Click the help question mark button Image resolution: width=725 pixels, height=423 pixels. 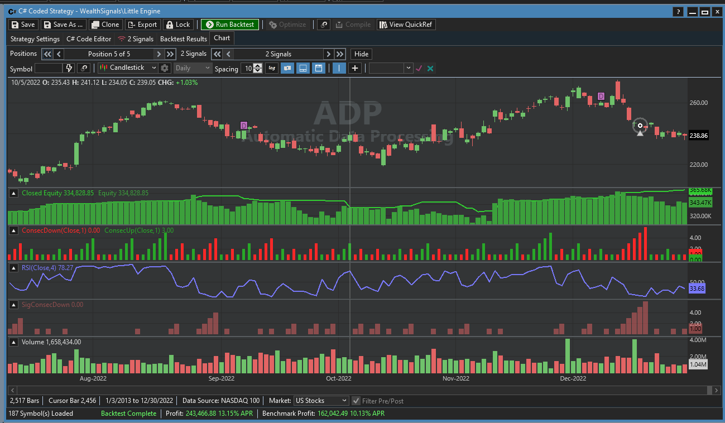point(678,11)
